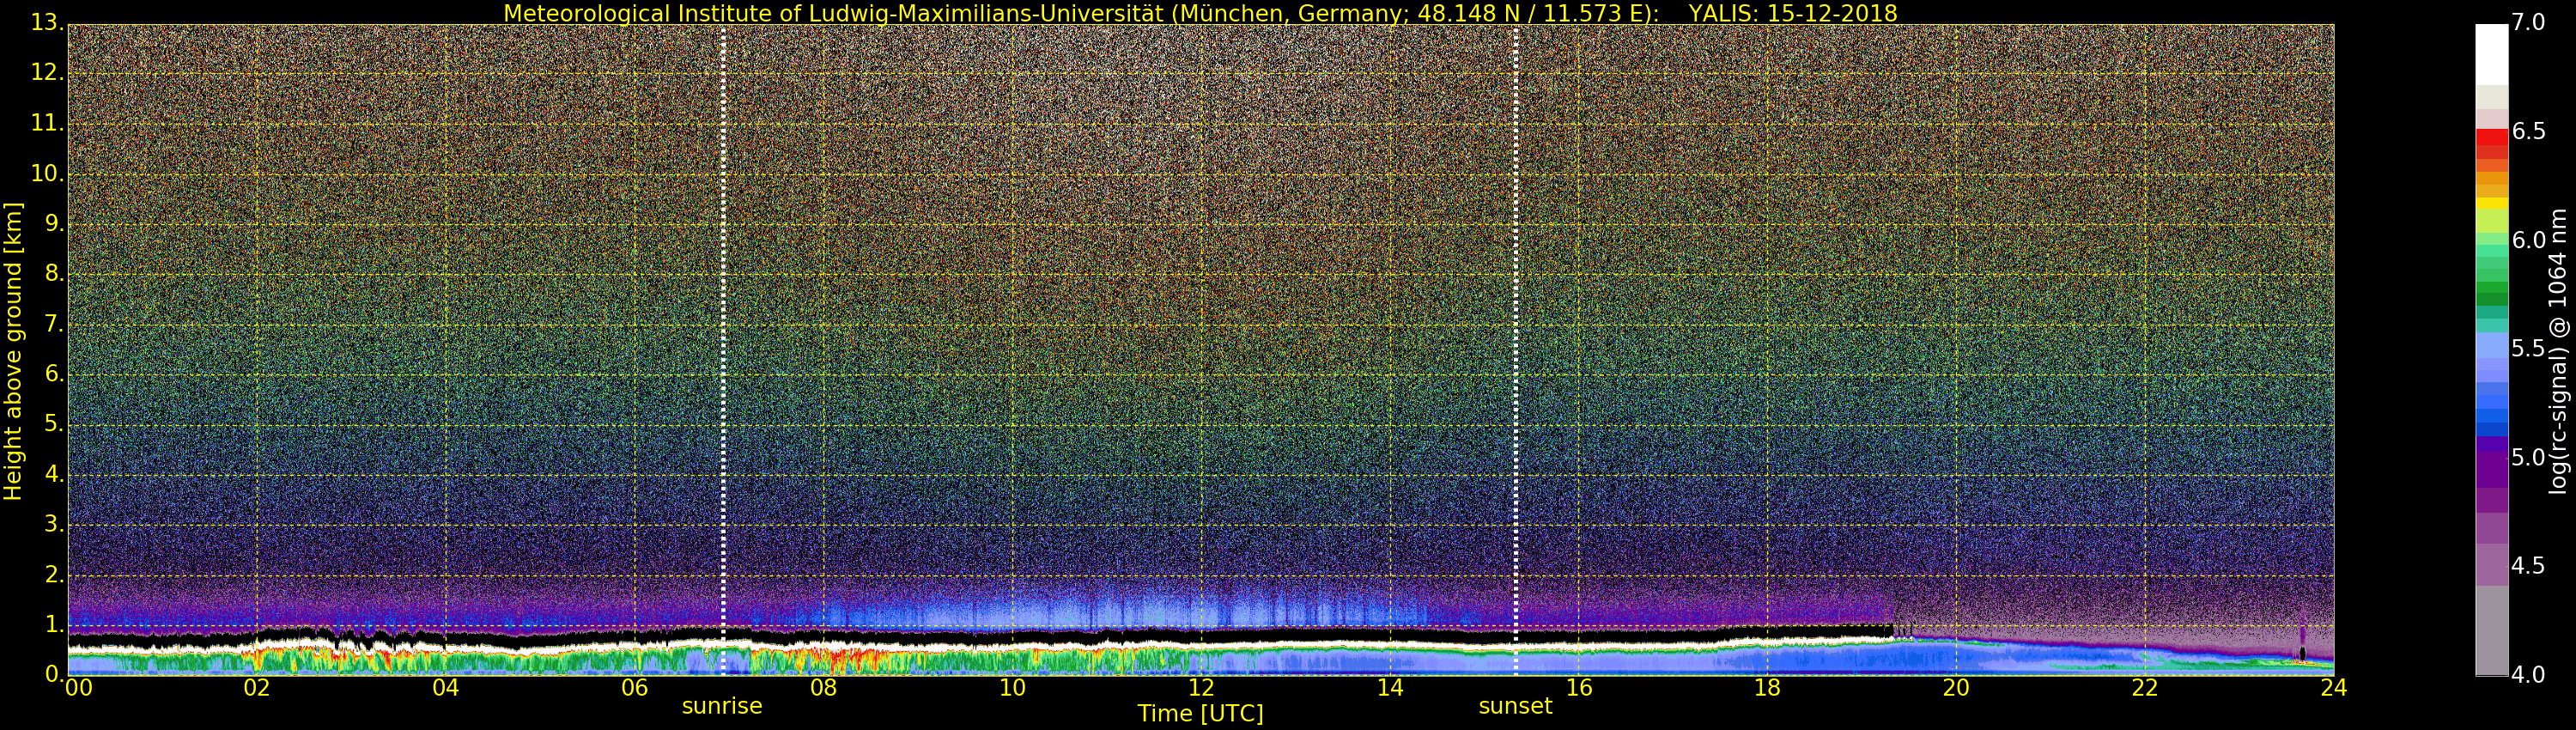
Task: Click the '13.' height tick label
Action: (x=46, y=23)
